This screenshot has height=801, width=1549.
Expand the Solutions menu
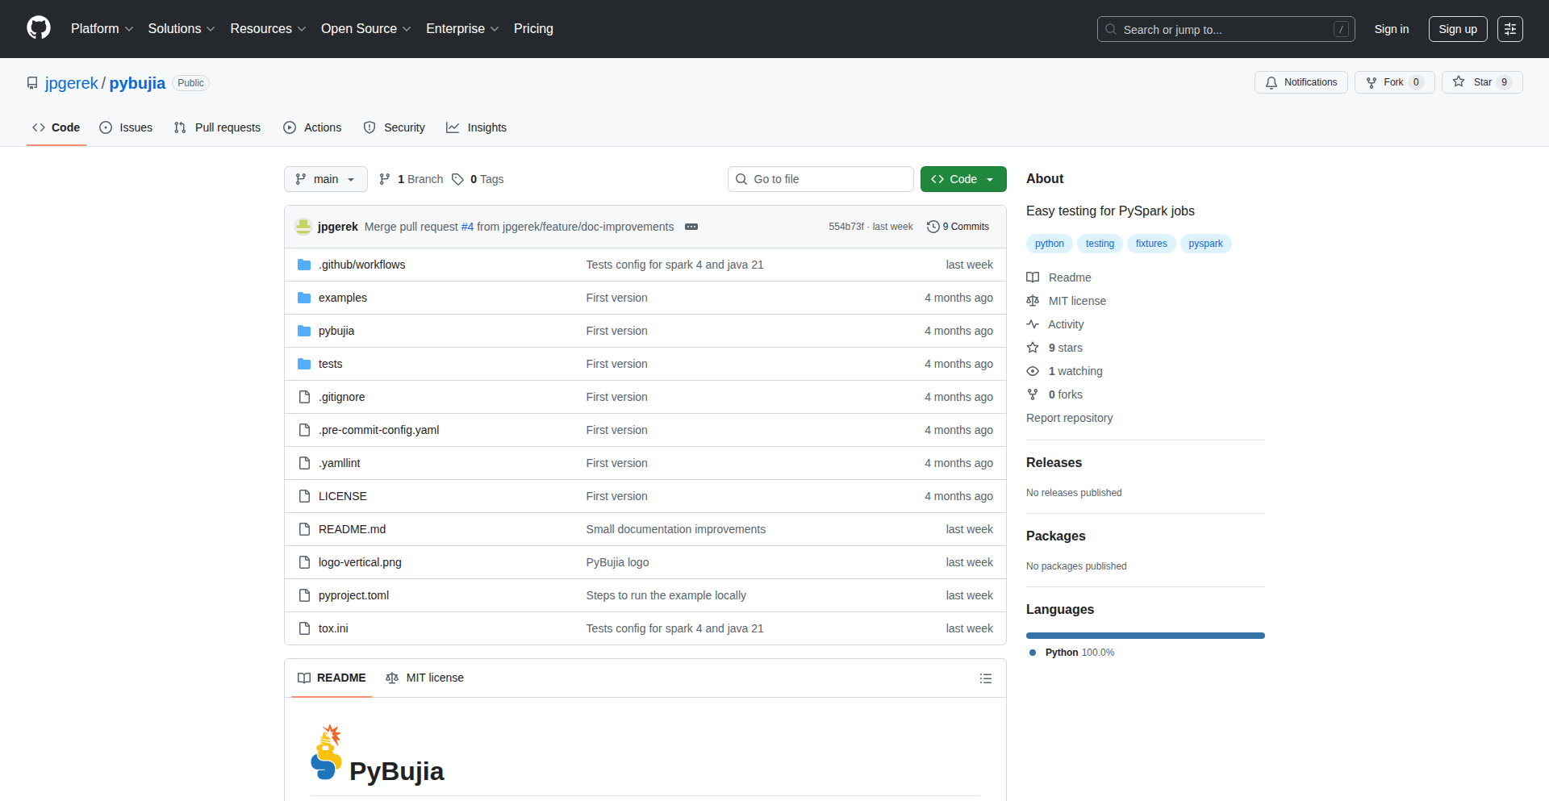[x=182, y=29]
